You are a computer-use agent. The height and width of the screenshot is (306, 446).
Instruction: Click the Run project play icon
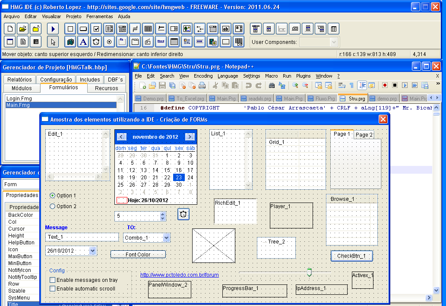(x=53, y=29)
